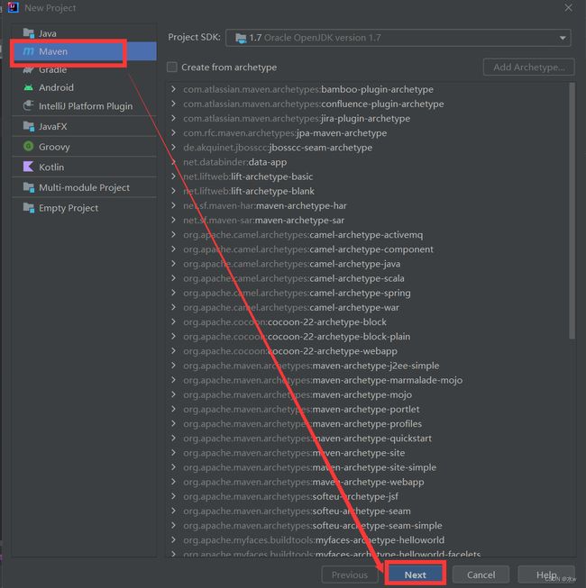Expand maven-archetype-har chevron

click(x=173, y=205)
